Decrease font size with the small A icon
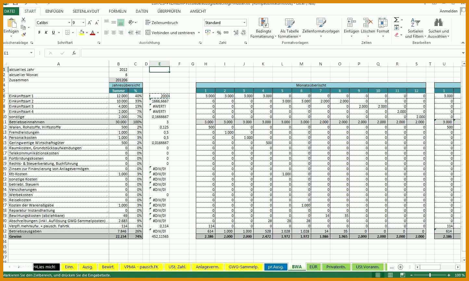Screen dimensions: 469x281 (97, 23)
